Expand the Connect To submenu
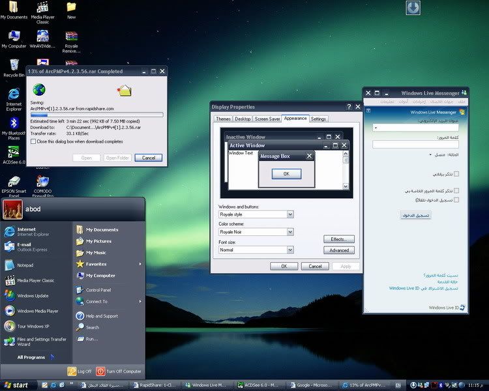 click(108, 302)
